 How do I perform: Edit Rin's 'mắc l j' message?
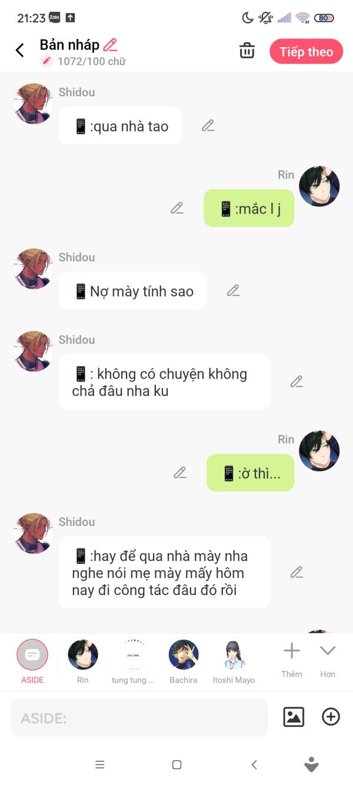click(177, 208)
